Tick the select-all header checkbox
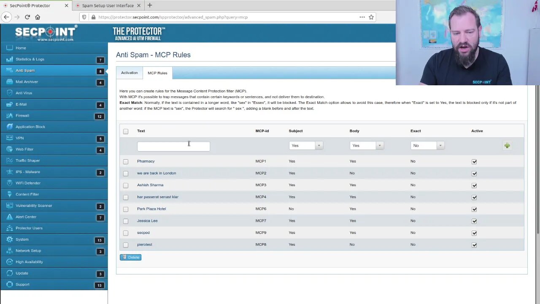The width and height of the screenshot is (540, 304). point(126,131)
